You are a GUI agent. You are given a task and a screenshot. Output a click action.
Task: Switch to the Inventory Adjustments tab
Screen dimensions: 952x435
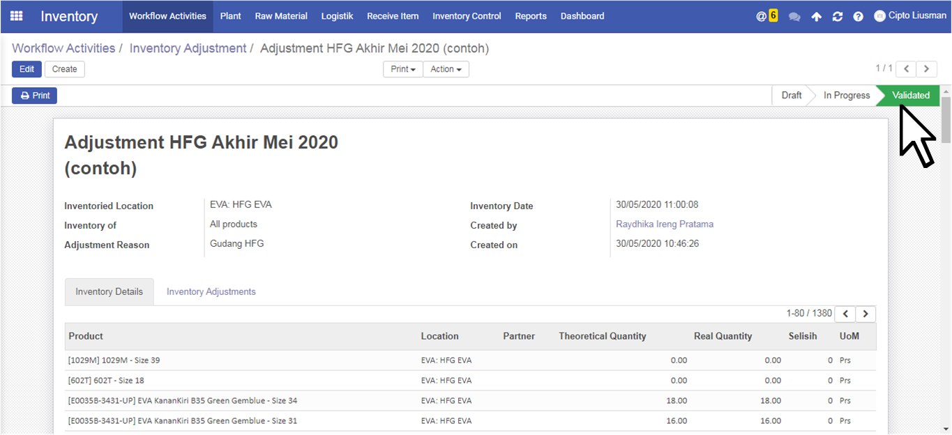point(211,291)
